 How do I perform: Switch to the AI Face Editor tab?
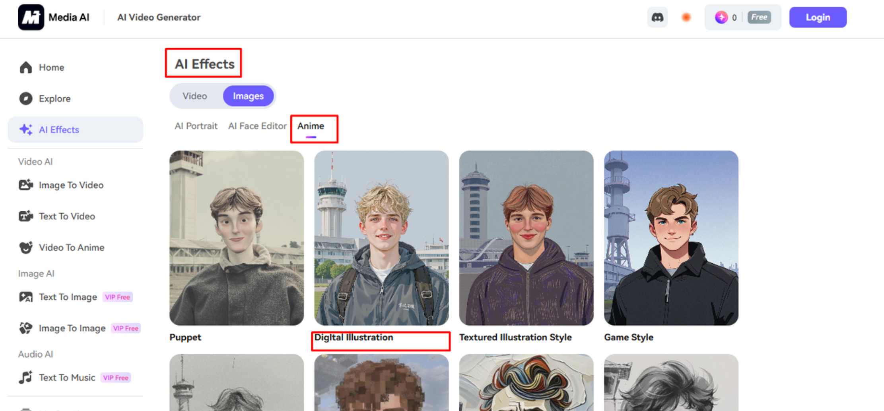pos(257,126)
